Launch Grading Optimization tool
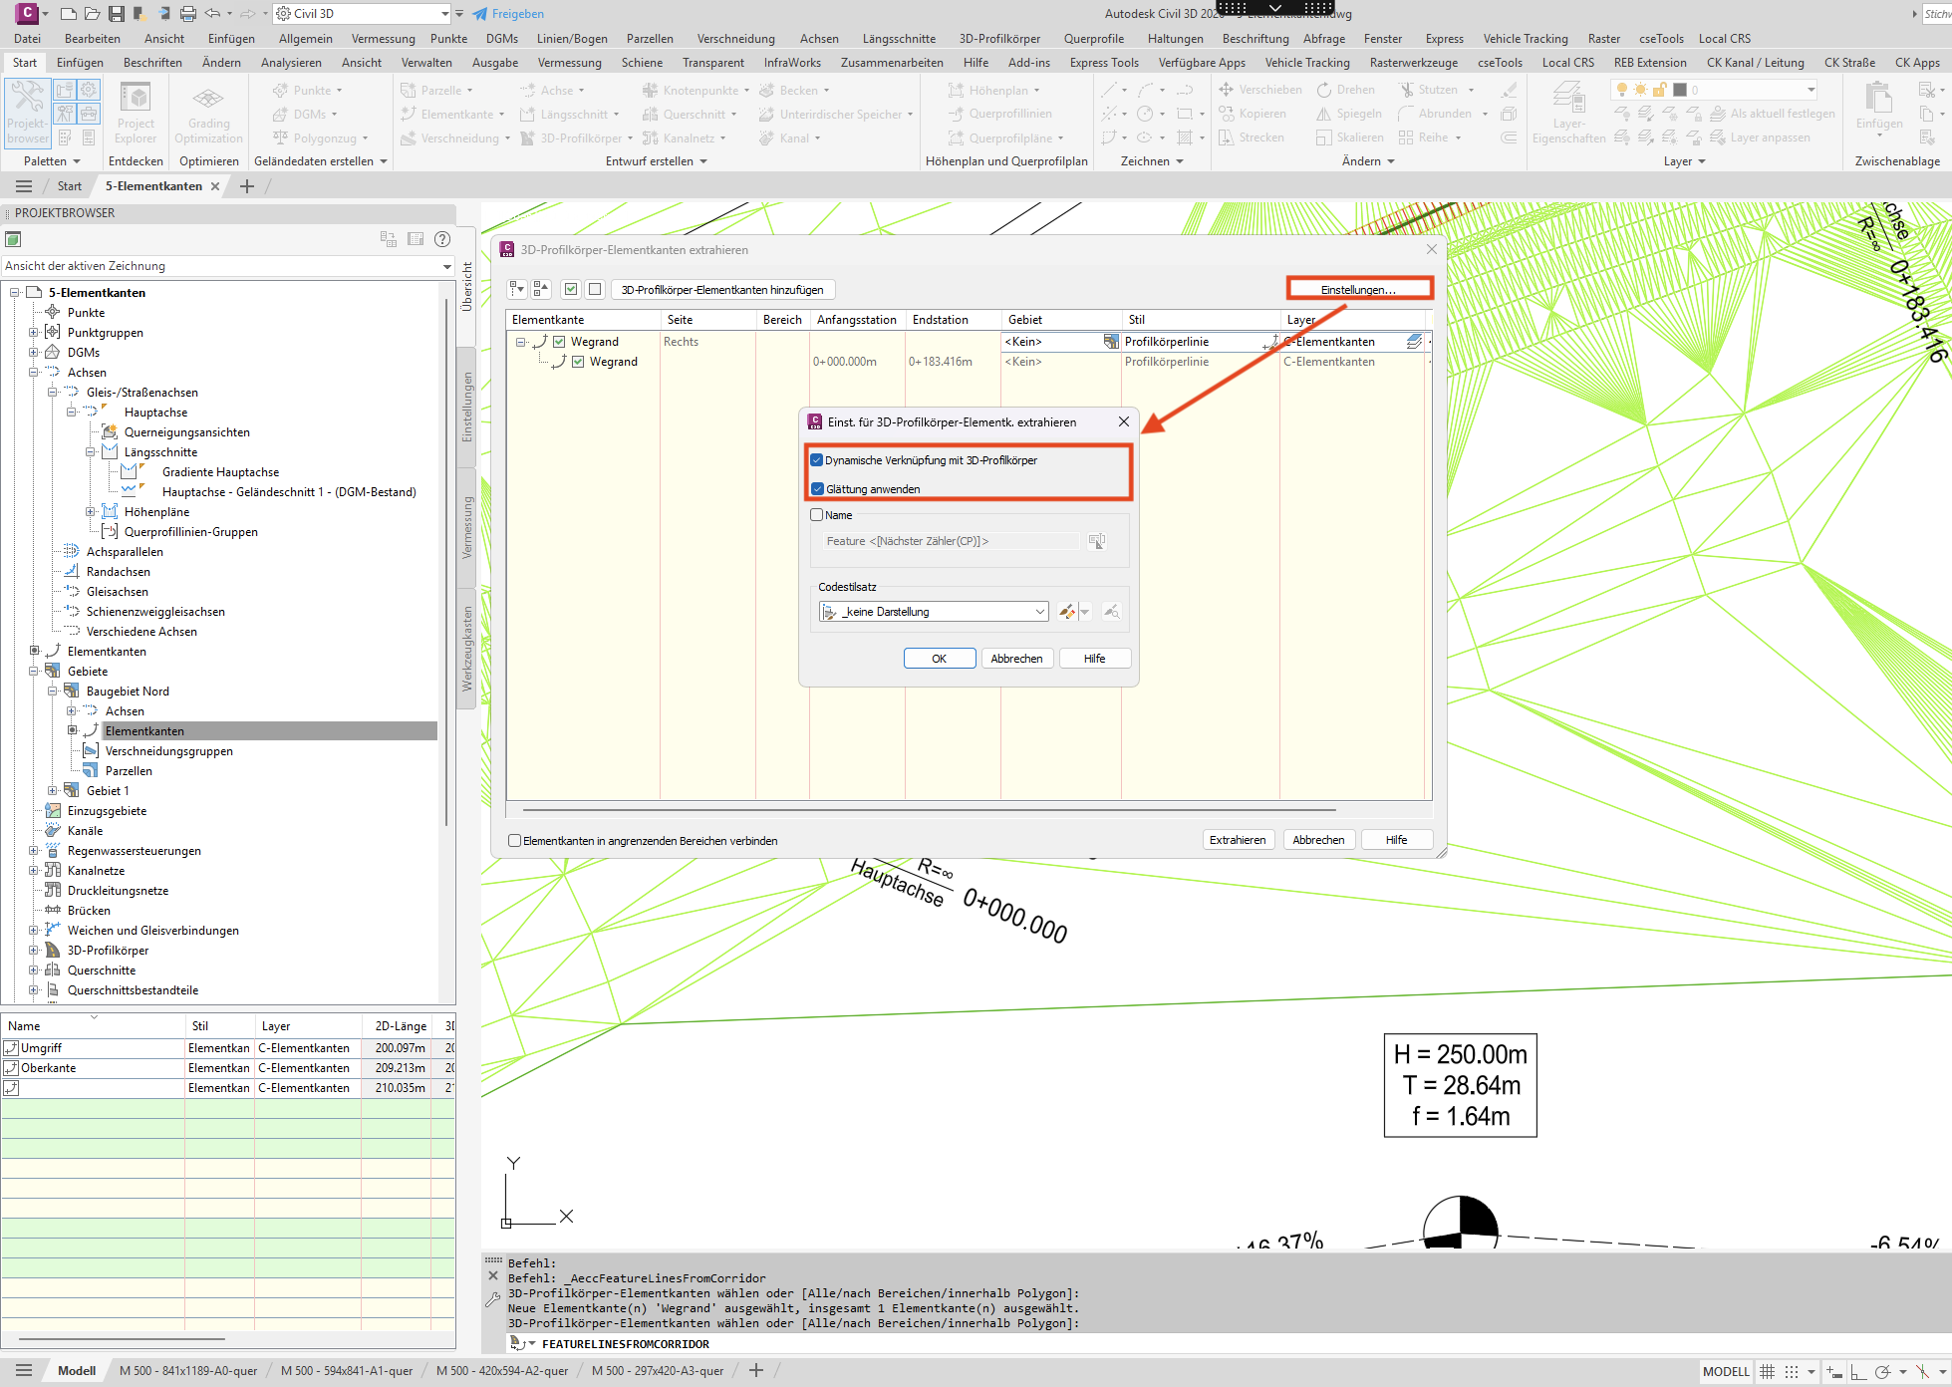 pyautogui.click(x=208, y=113)
